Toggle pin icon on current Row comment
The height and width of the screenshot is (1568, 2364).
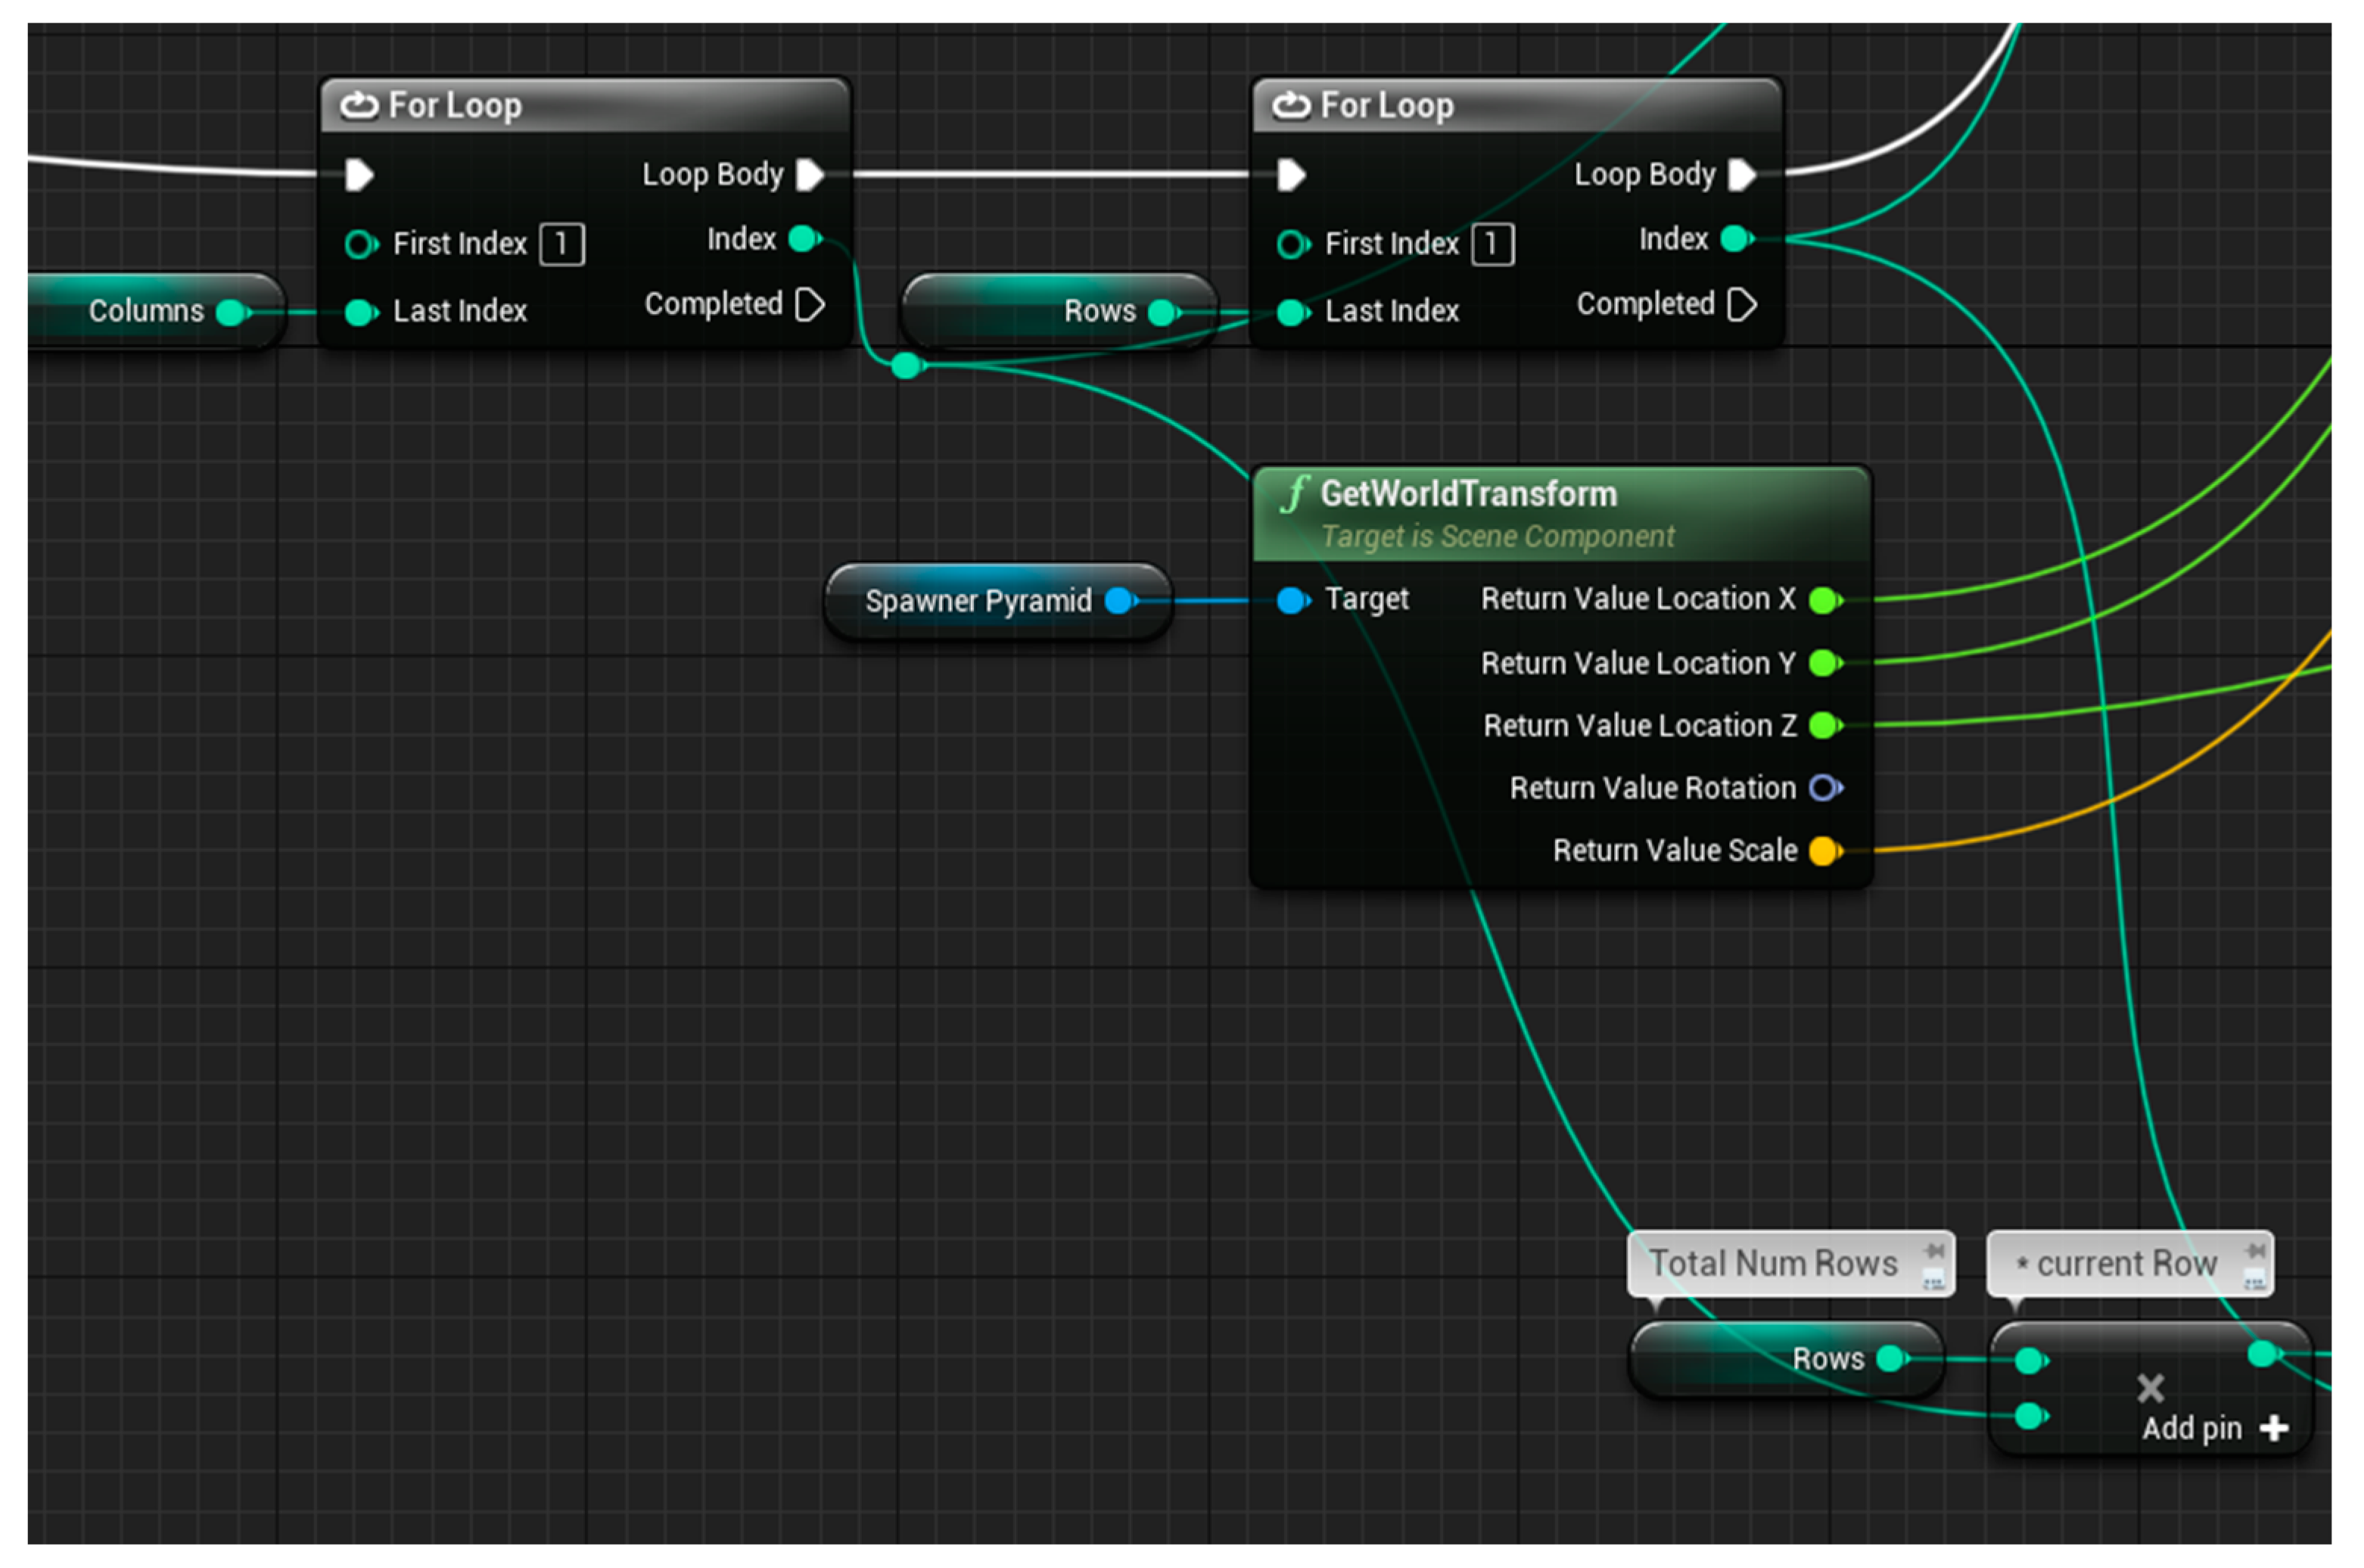[2256, 1251]
